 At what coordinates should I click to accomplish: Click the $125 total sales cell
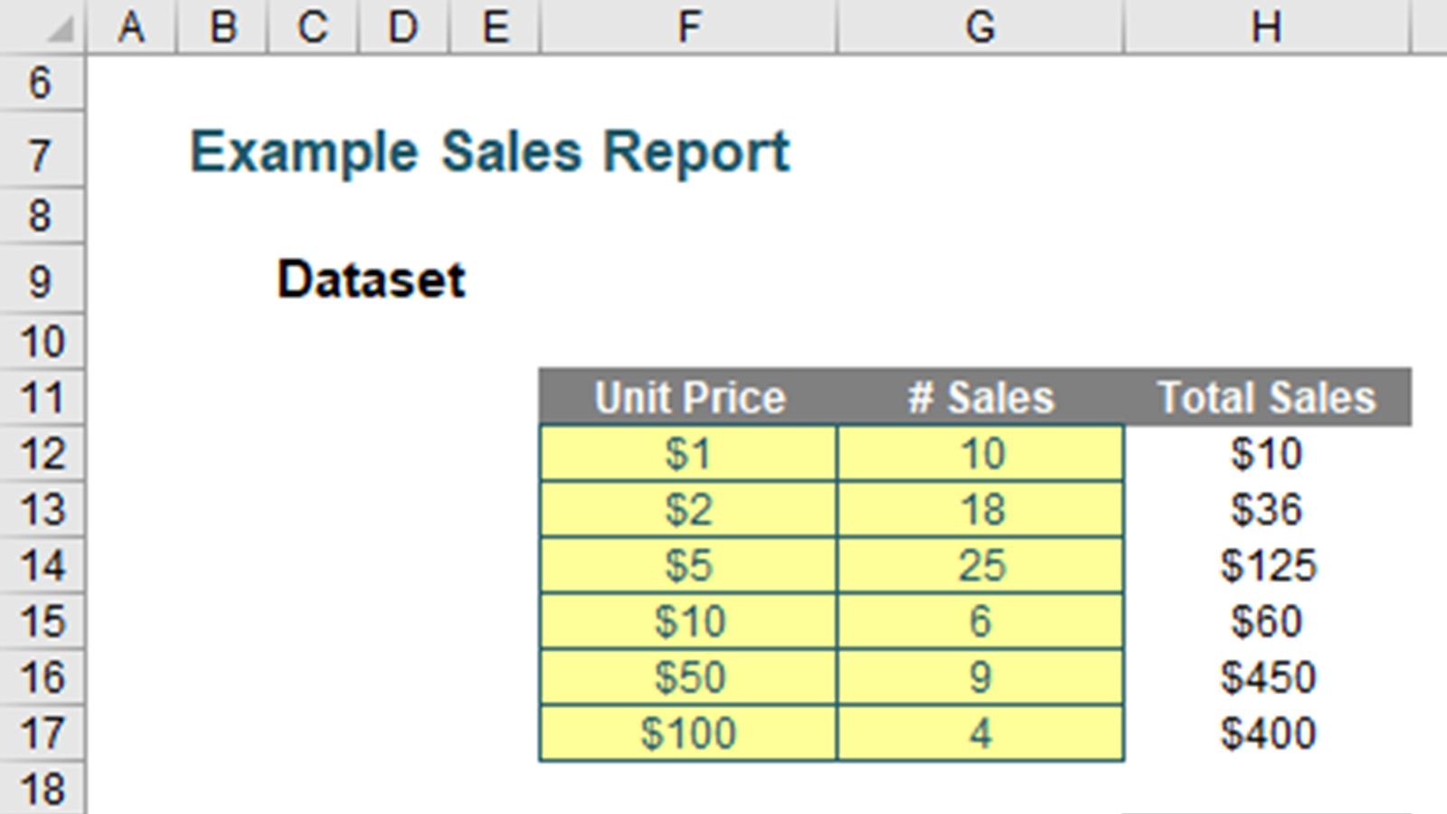click(x=1267, y=566)
